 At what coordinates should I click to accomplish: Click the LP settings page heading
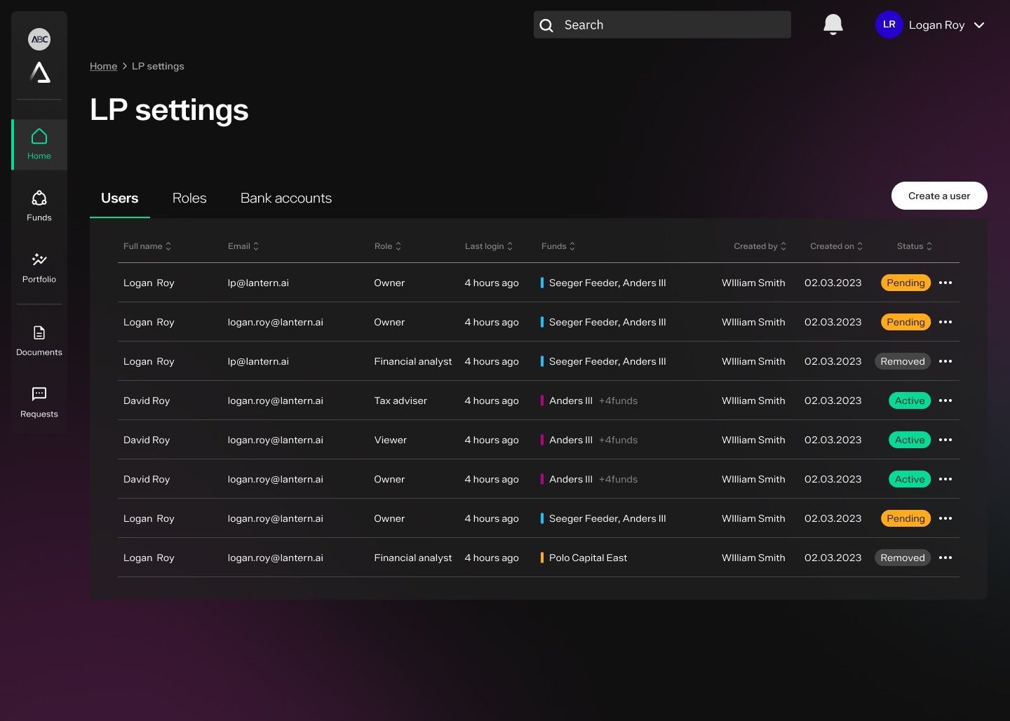pos(169,110)
